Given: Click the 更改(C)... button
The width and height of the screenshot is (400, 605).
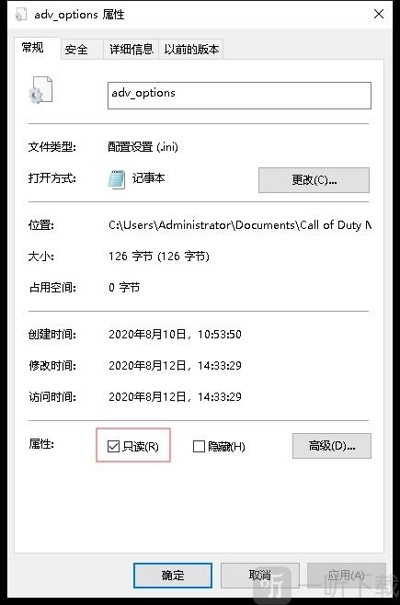Looking at the screenshot, I should [314, 180].
